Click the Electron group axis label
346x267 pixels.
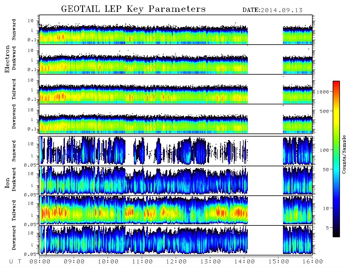tap(7, 59)
